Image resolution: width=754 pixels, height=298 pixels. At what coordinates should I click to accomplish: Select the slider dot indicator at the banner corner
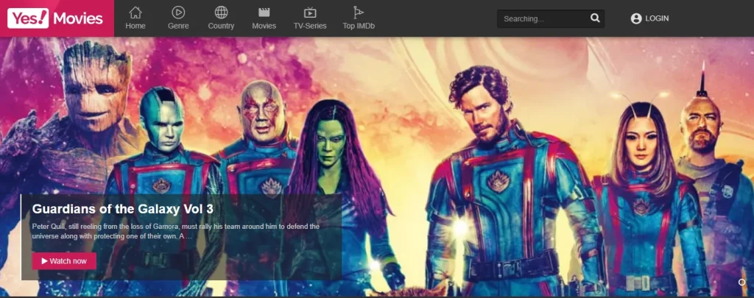[742, 282]
